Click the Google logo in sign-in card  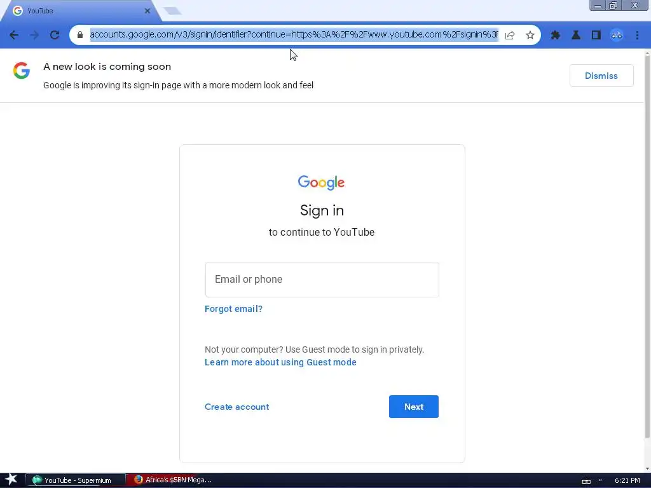pos(321,182)
